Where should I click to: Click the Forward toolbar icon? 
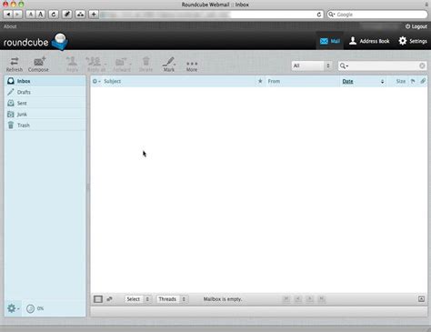pyautogui.click(x=122, y=65)
